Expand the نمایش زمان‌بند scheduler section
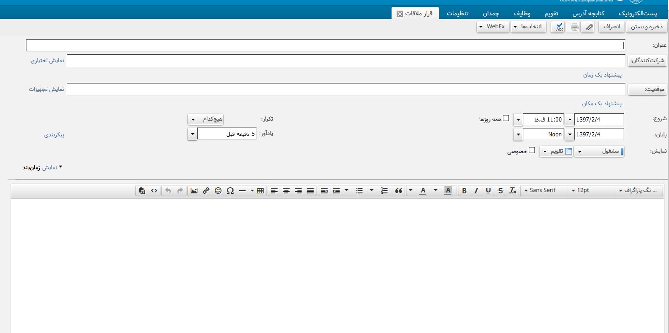 pyautogui.click(x=42, y=167)
